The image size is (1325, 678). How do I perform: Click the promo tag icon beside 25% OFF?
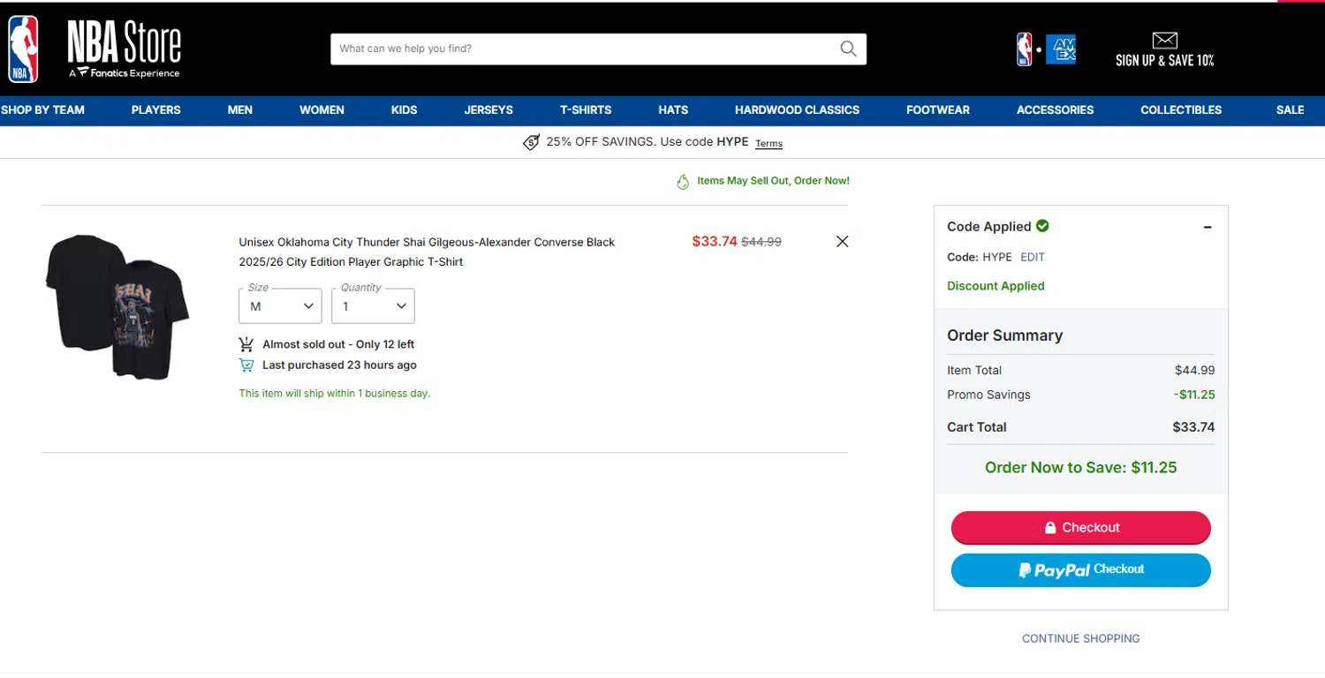coord(531,142)
